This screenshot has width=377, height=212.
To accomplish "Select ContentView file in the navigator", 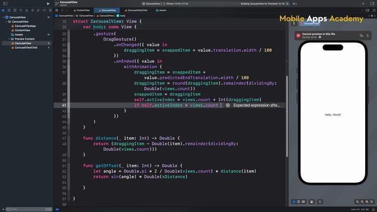I will coord(22,30).
